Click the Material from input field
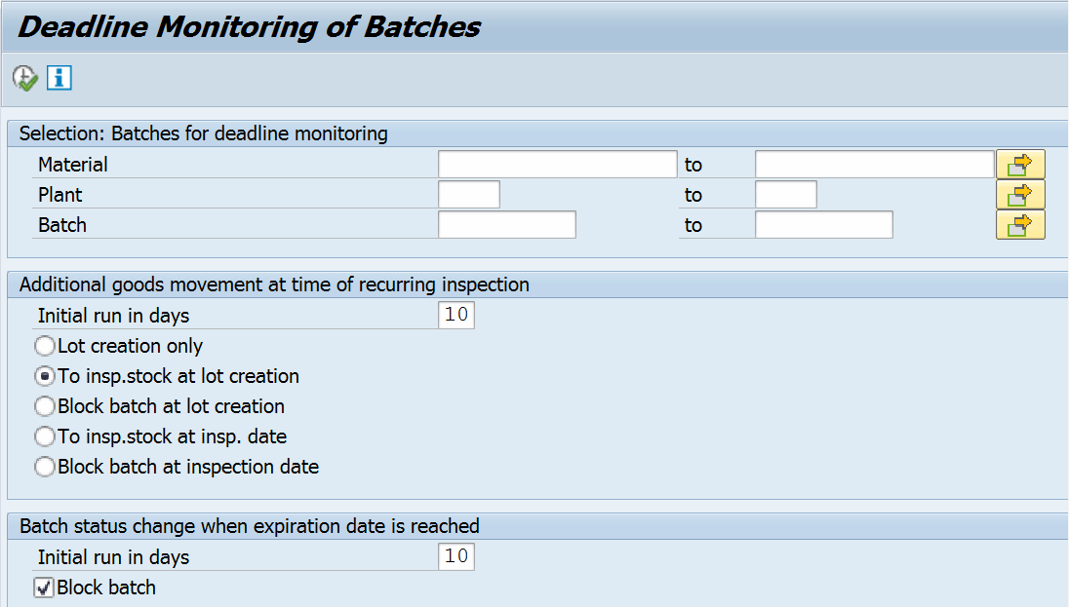The width and height of the screenshot is (1069, 607). 556,163
